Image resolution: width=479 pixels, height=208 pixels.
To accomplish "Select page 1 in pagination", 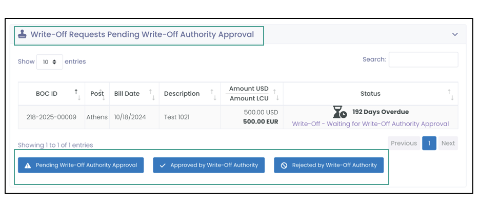I will point(429,143).
